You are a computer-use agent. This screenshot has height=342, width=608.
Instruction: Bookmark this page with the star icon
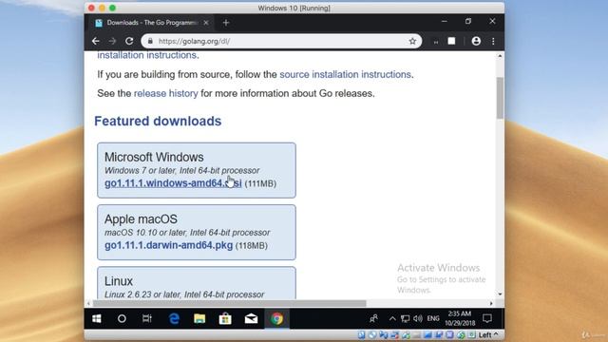tap(412, 41)
